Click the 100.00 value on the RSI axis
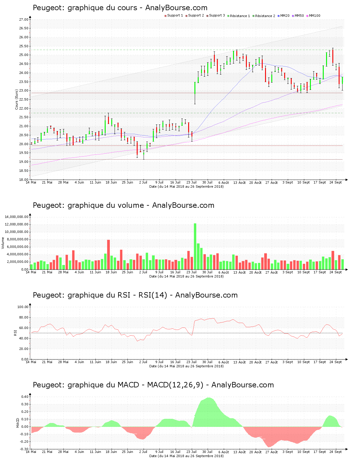The width and height of the screenshot is (359, 464). pyautogui.click(x=23, y=307)
